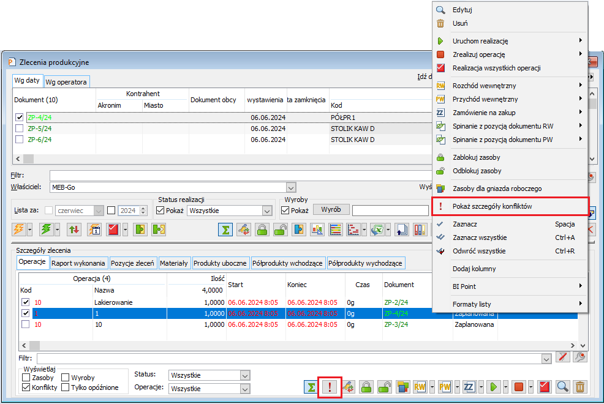
Task: Open the Status Wszystkie dropdown at bottom
Action: [245, 375]
